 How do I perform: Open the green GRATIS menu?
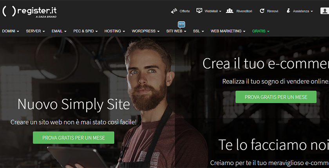tap(260, 31)
